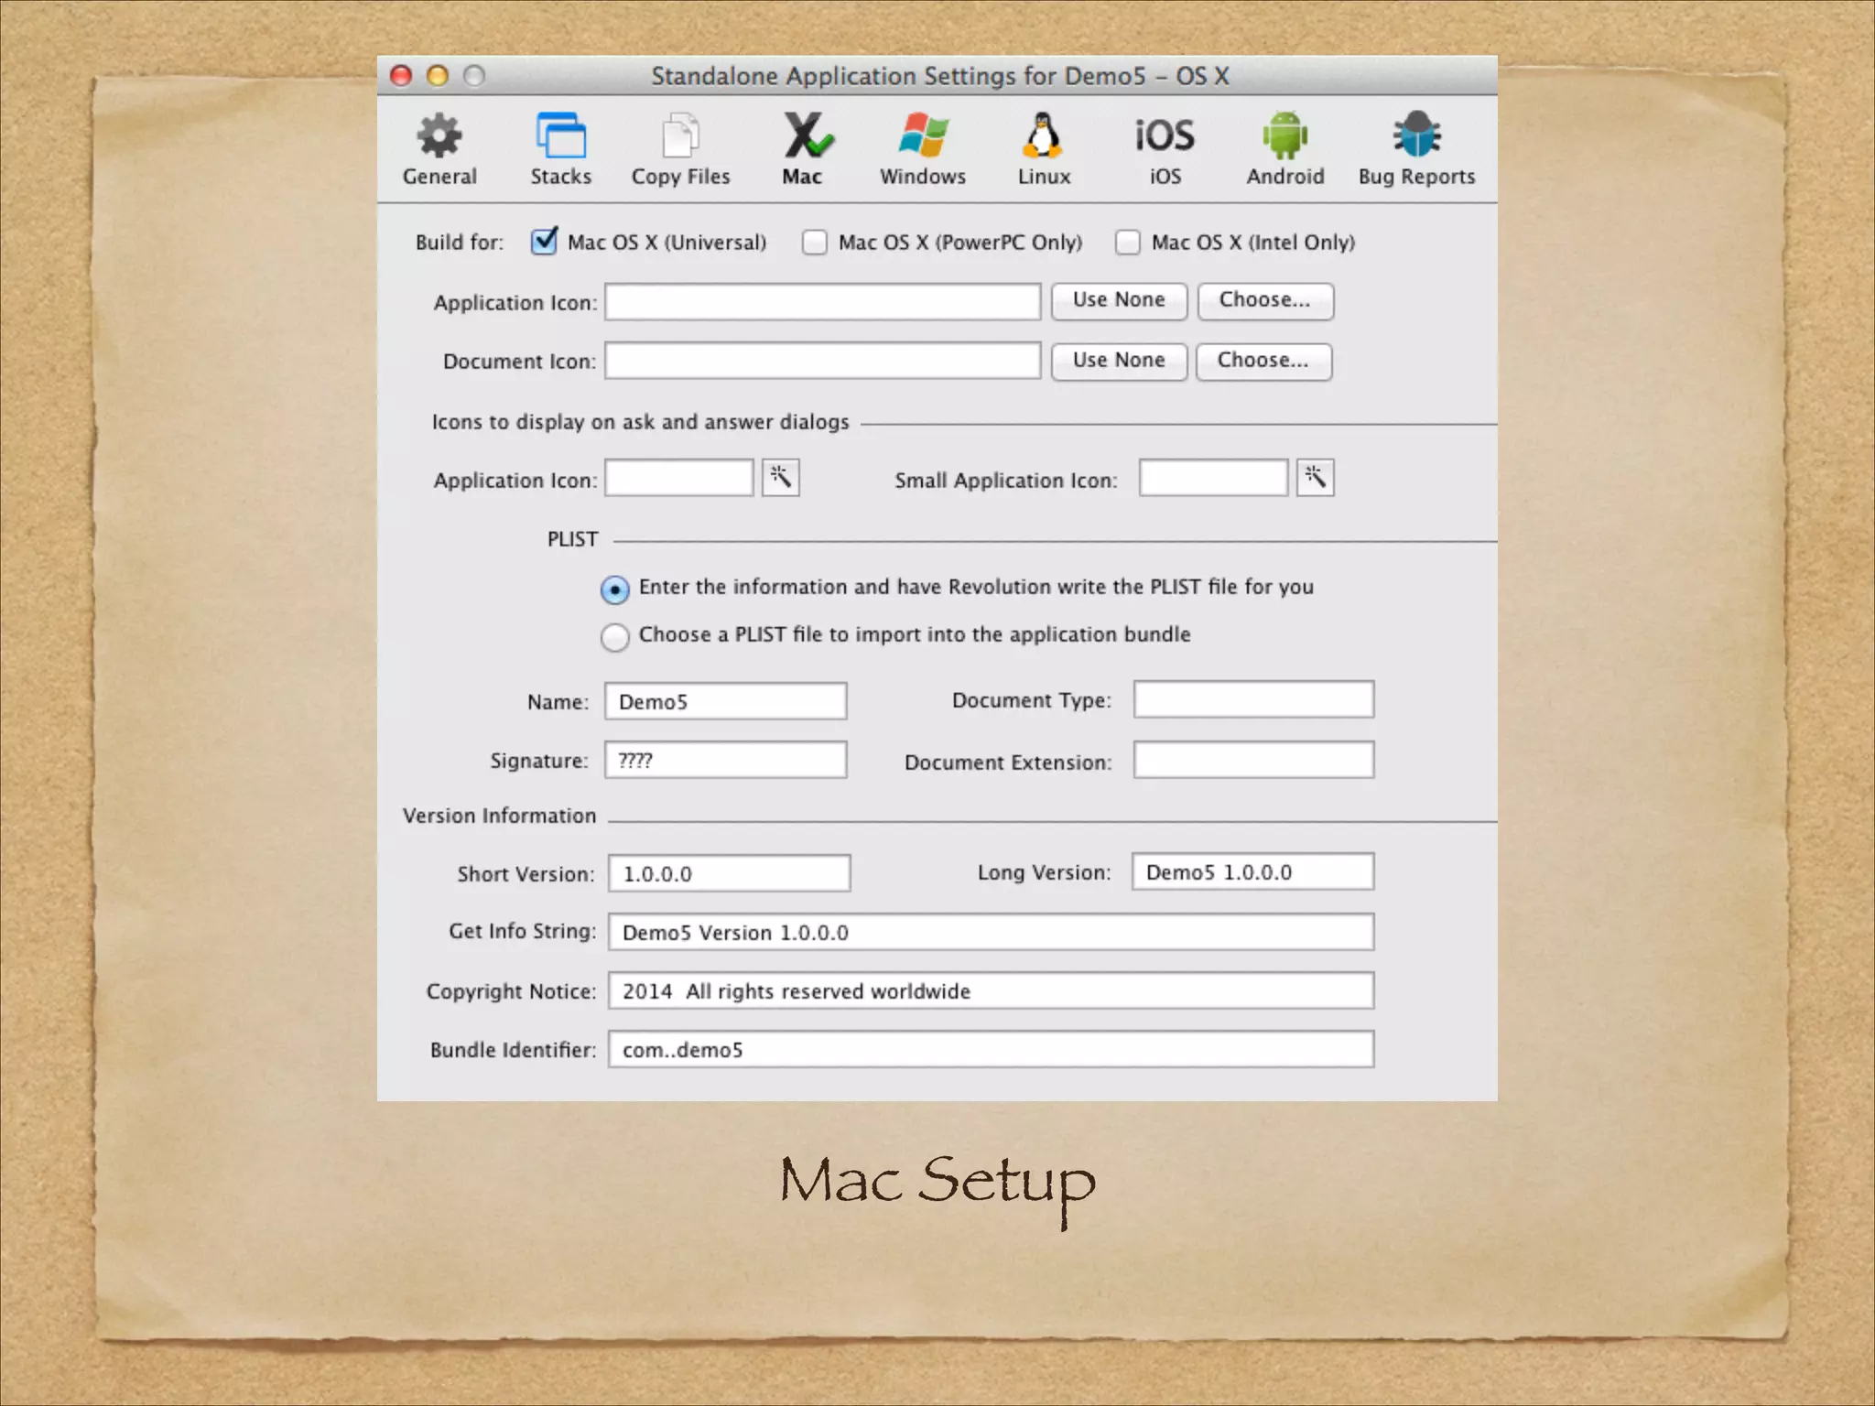Switch to the iOS settings pane
This screenshot has width=1875, height=1406.
click(x=1165, y=149)
